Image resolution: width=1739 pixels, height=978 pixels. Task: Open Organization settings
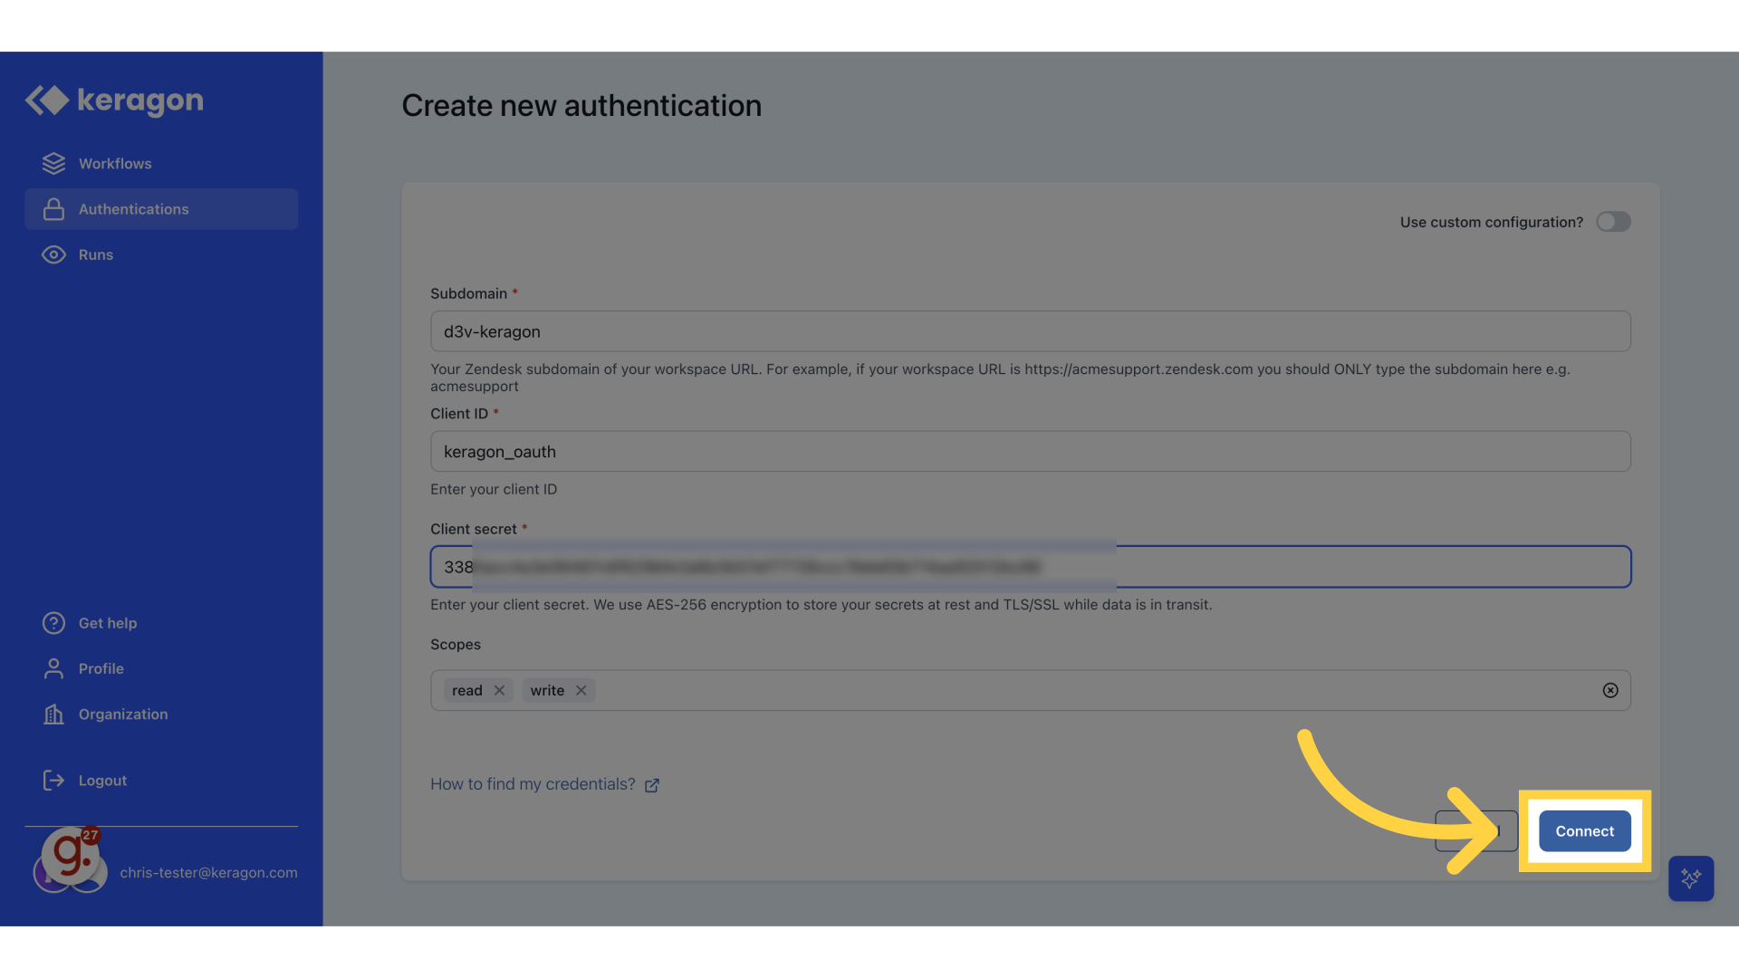coord(161,714)
